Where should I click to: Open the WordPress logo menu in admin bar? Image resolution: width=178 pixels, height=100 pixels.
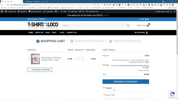(x=2, y=11)
